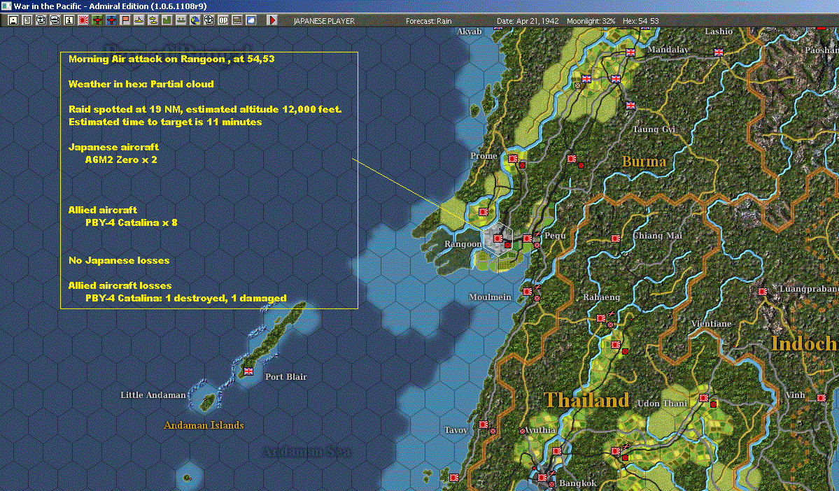Click the red play arrow button
Image resolution: width=839 pixels, height=491 pixels.
tap(272, 20)
